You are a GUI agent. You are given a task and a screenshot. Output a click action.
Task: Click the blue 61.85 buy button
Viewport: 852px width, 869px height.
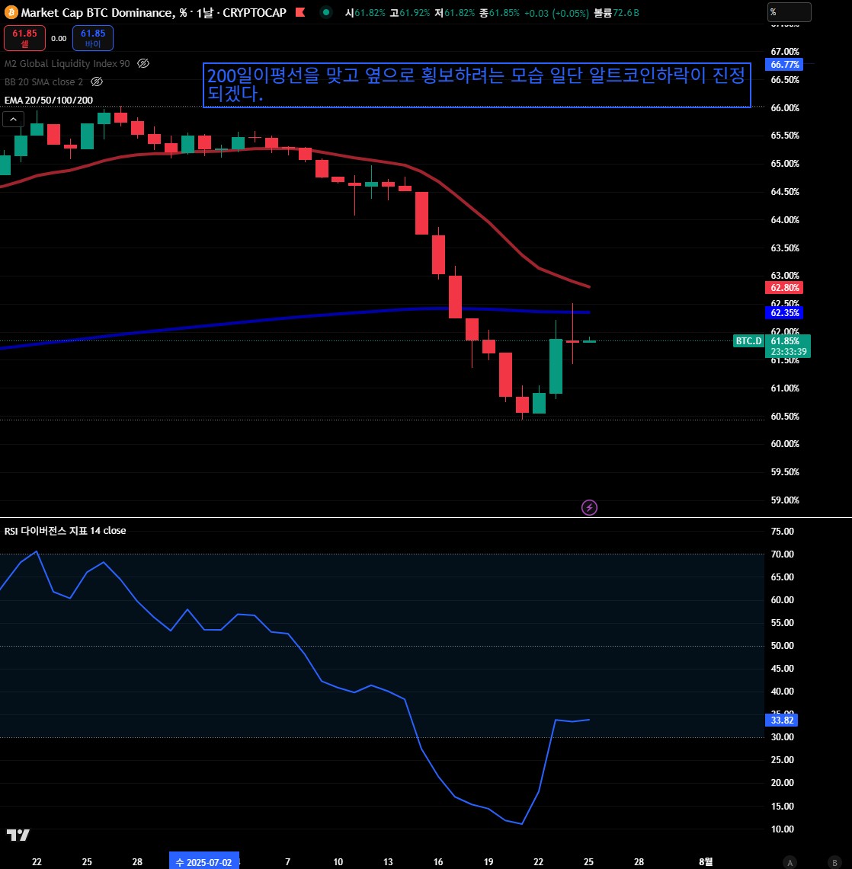tap(93, 37)
